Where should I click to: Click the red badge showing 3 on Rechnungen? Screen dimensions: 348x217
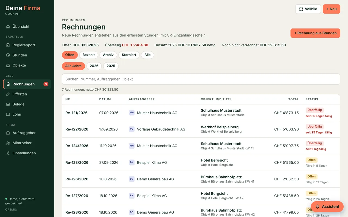[46, 84]
